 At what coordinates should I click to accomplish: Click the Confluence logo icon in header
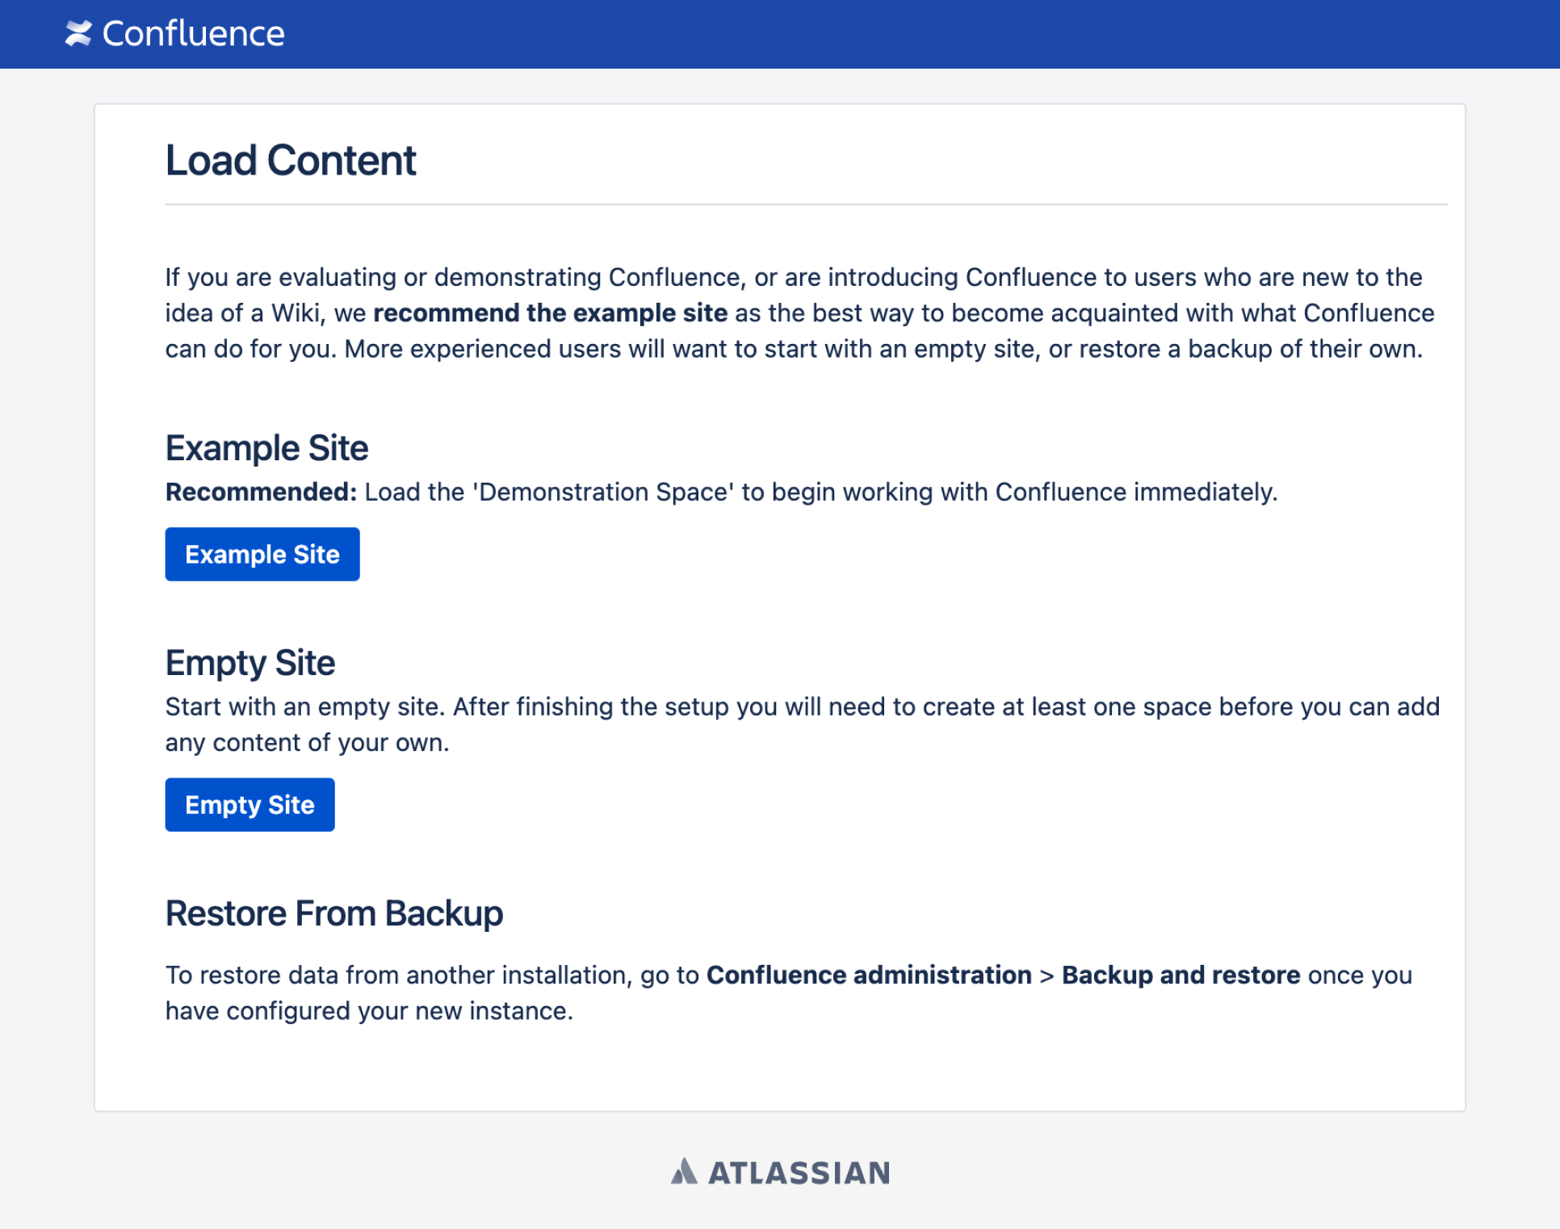coord(78,34)
